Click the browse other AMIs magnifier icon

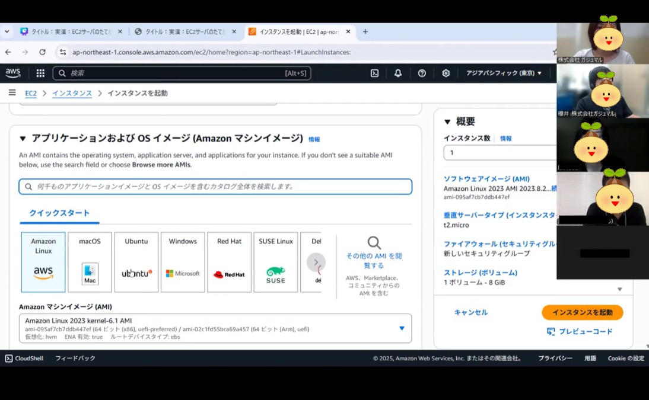point(374,243)
